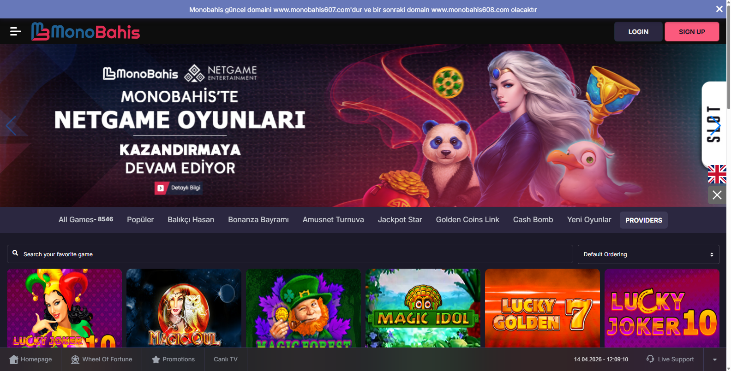731x371 pixels.
Task: Select the Popüler category tab
Action: coord(140,220)
